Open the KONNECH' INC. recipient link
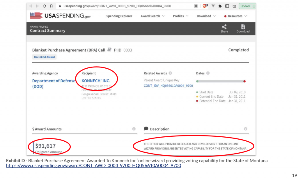 coord(96,81)
